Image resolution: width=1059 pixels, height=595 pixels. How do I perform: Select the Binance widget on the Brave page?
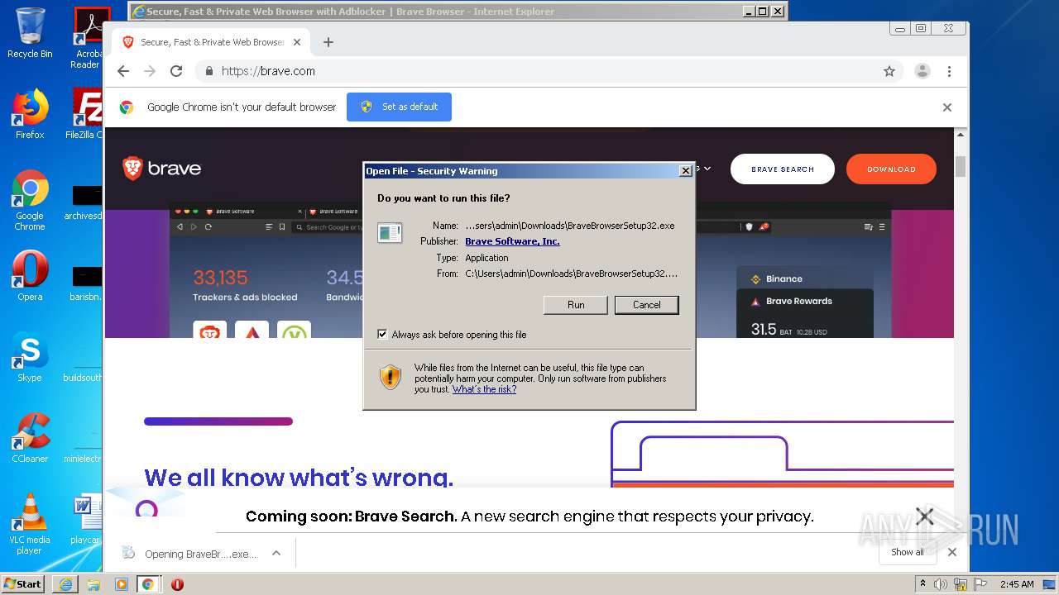pyautogui.click(x=804, y=278)
